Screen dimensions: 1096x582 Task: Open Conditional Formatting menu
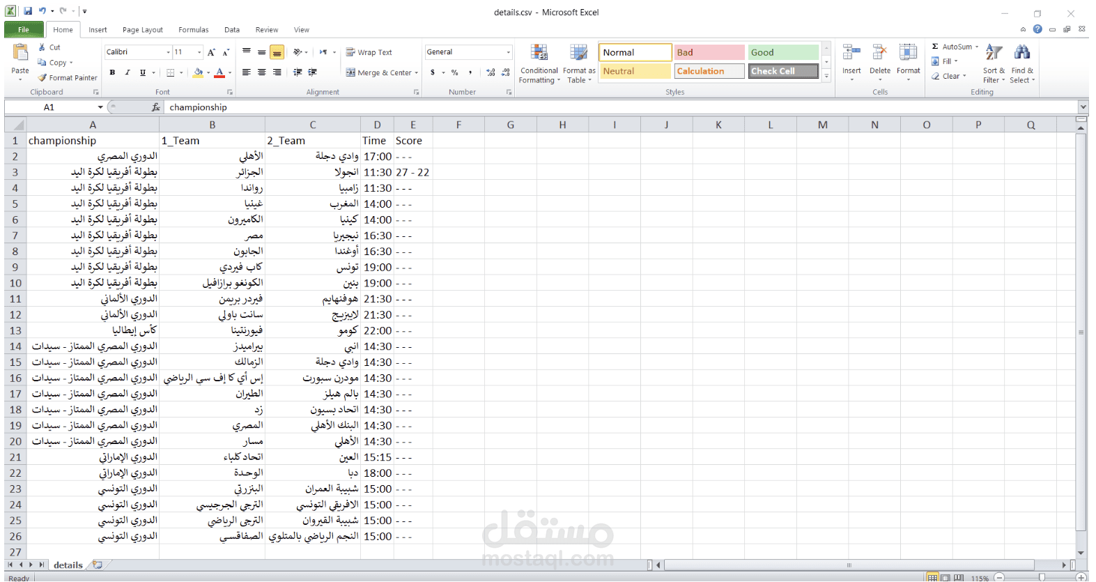coord(539,64)
